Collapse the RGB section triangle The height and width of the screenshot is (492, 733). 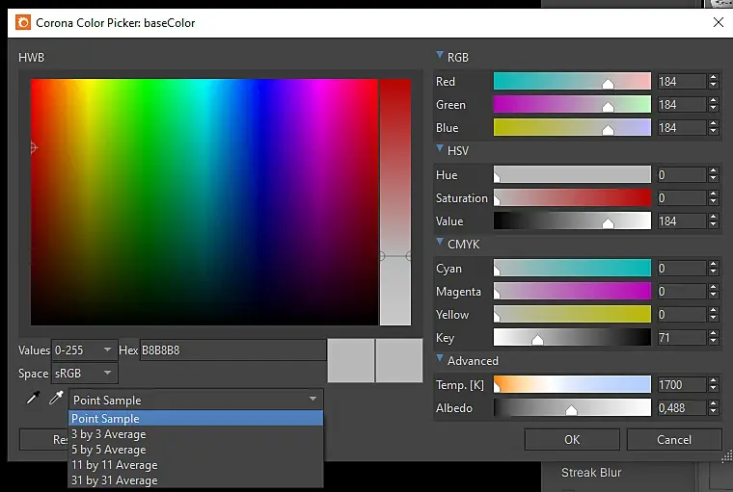pyautogui.click(x=441, y=57)
